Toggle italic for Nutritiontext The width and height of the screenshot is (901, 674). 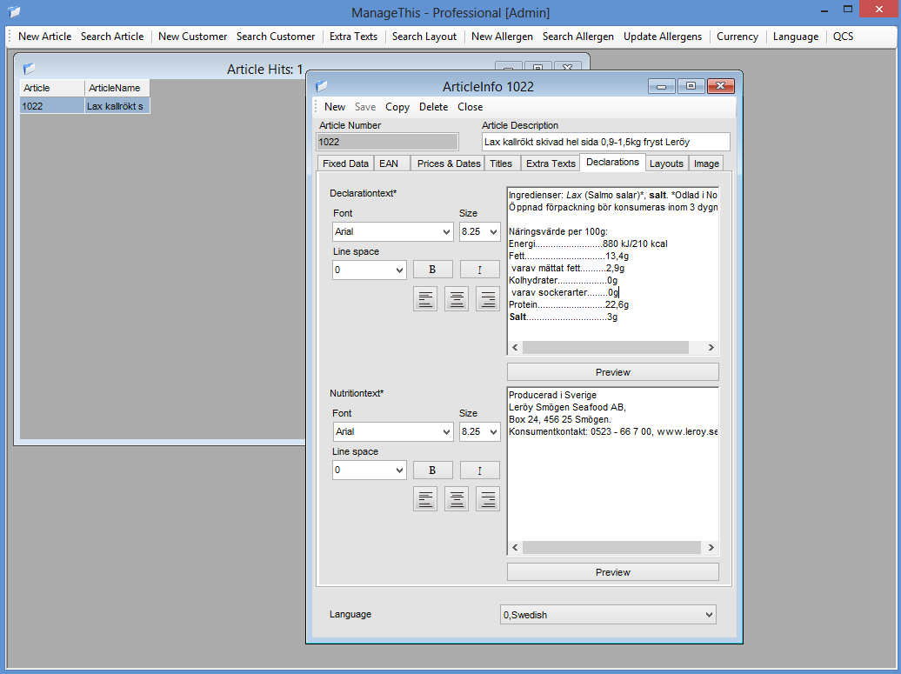(x=479, y=470)
